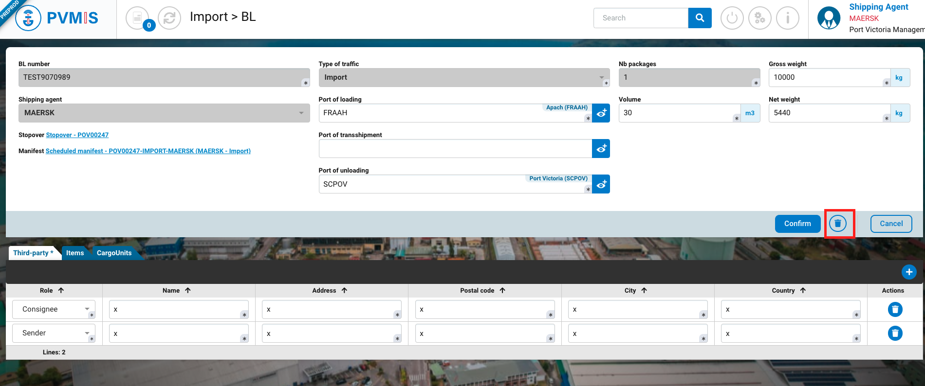Open Stopover - POV00247 link
Viewport: 925px width, 386px height.
tap(77, 135)
